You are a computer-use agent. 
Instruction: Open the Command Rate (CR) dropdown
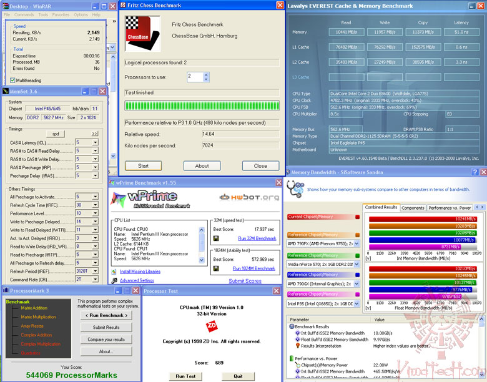95,280
